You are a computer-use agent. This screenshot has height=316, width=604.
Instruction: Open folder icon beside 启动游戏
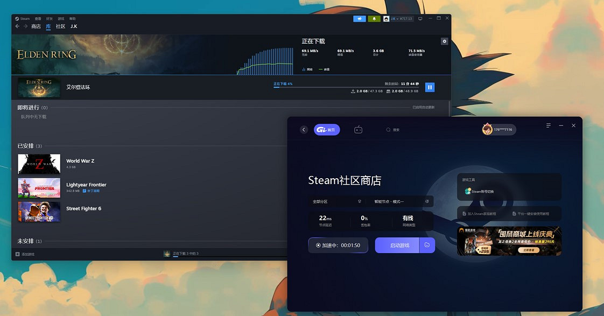427,245
